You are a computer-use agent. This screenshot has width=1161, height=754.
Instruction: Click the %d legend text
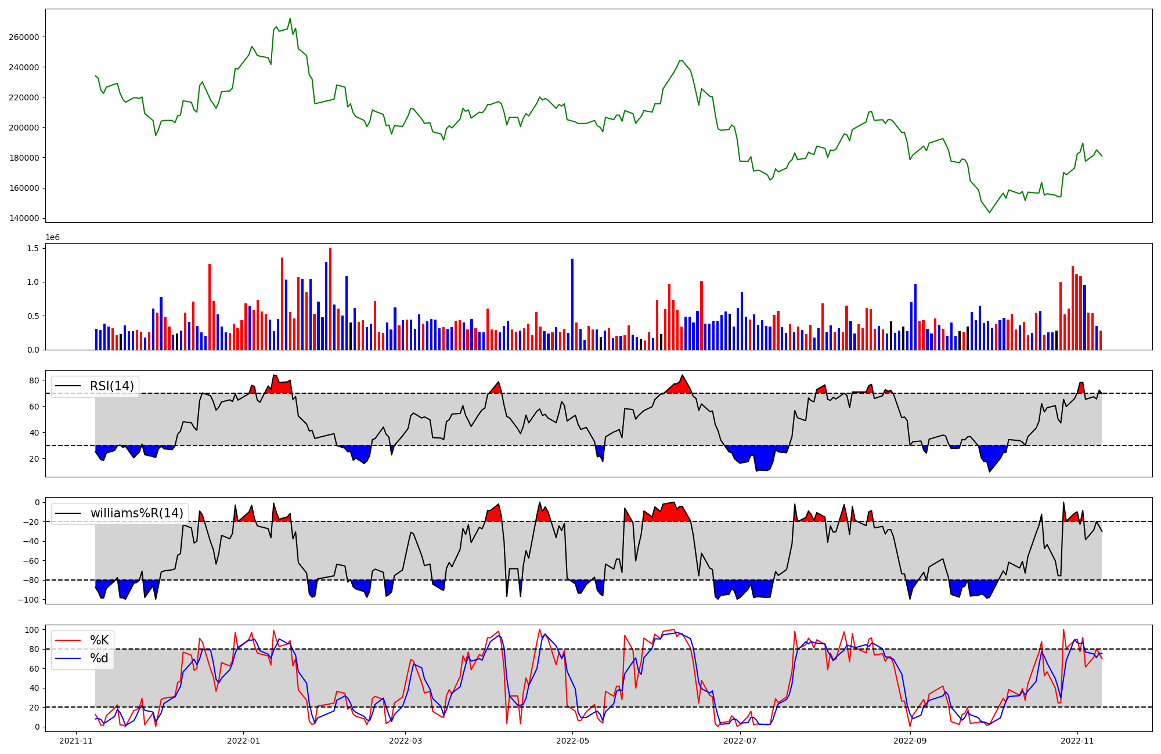coord(99,658)
